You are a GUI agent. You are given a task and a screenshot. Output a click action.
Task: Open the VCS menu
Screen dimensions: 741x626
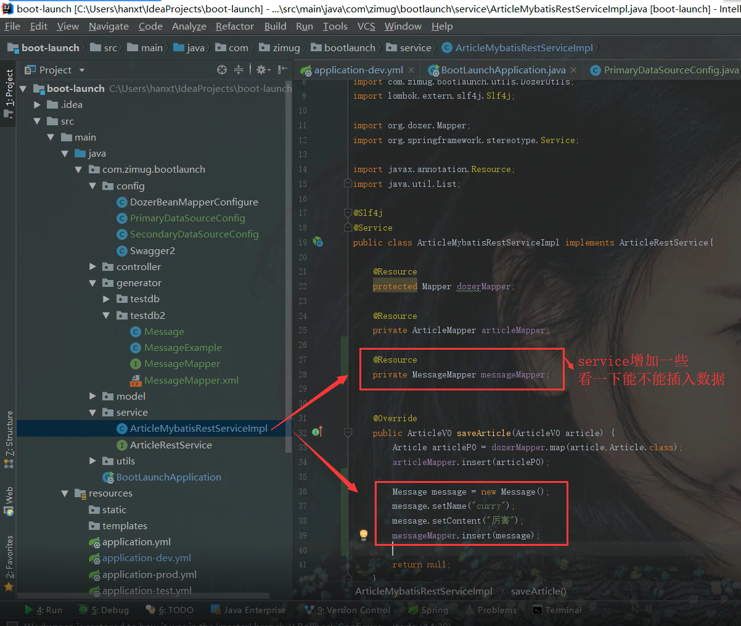click(x=366, y=27)
